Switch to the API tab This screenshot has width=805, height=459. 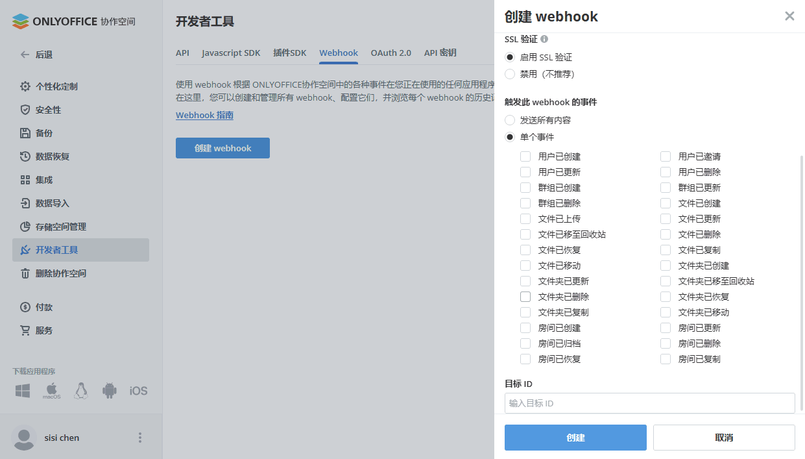pos(182,53)
